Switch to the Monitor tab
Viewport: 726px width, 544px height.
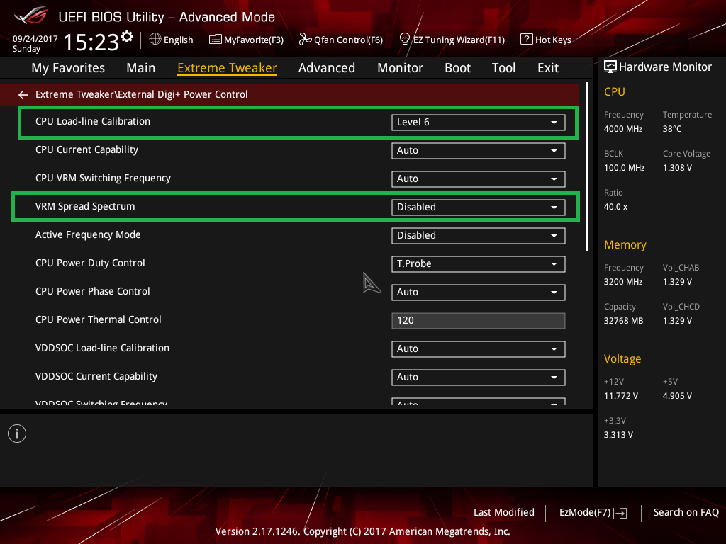(400, 68)
